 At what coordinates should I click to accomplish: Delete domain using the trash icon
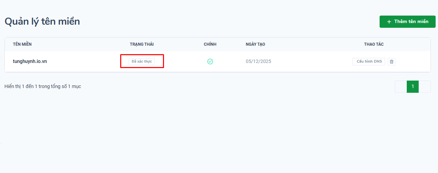pos(391,62)
